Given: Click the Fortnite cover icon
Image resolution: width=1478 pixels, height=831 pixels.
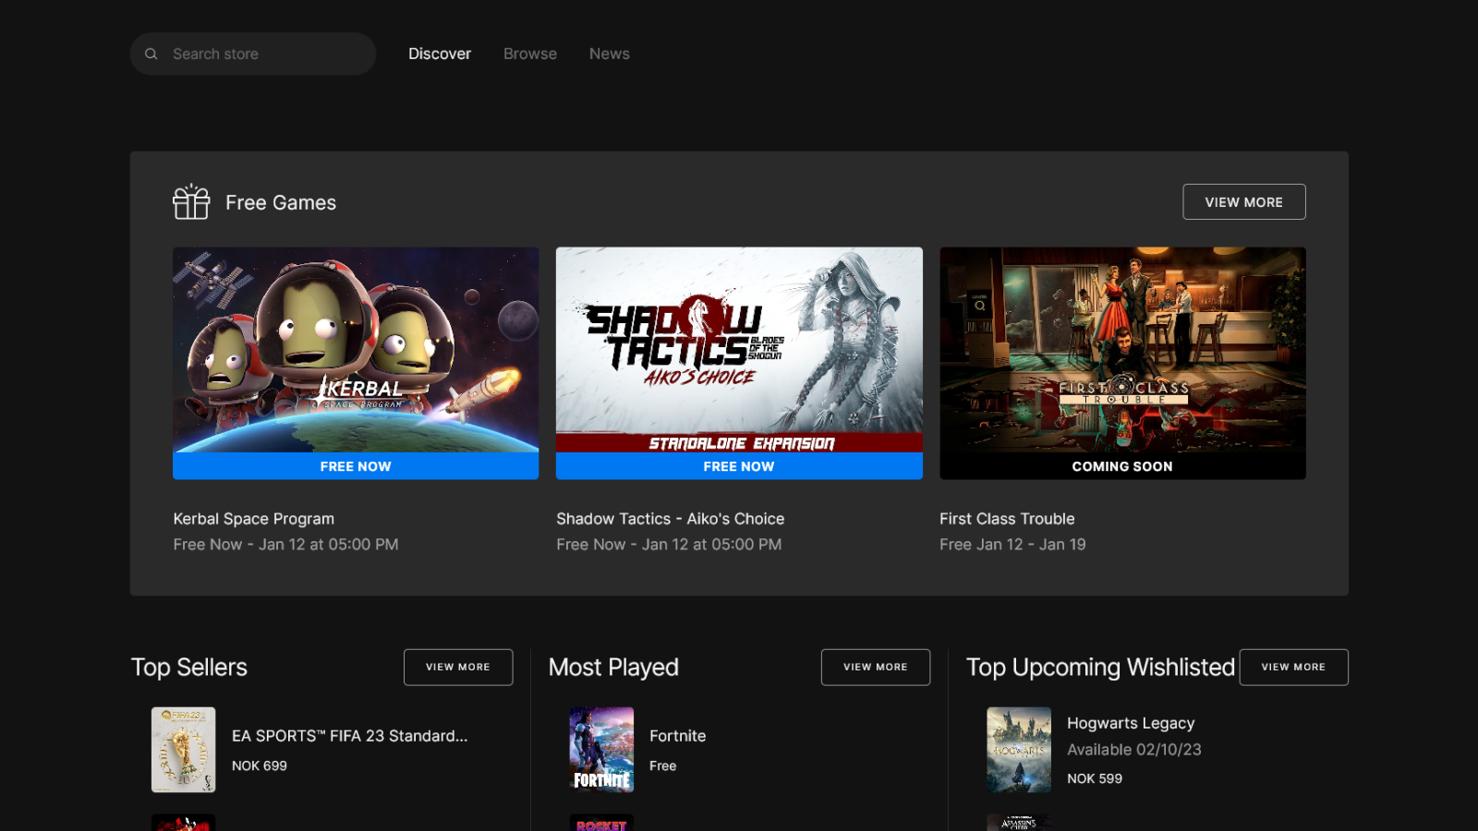Looking at the screenshot, I should pyautogui.click(x=601, y=750).
